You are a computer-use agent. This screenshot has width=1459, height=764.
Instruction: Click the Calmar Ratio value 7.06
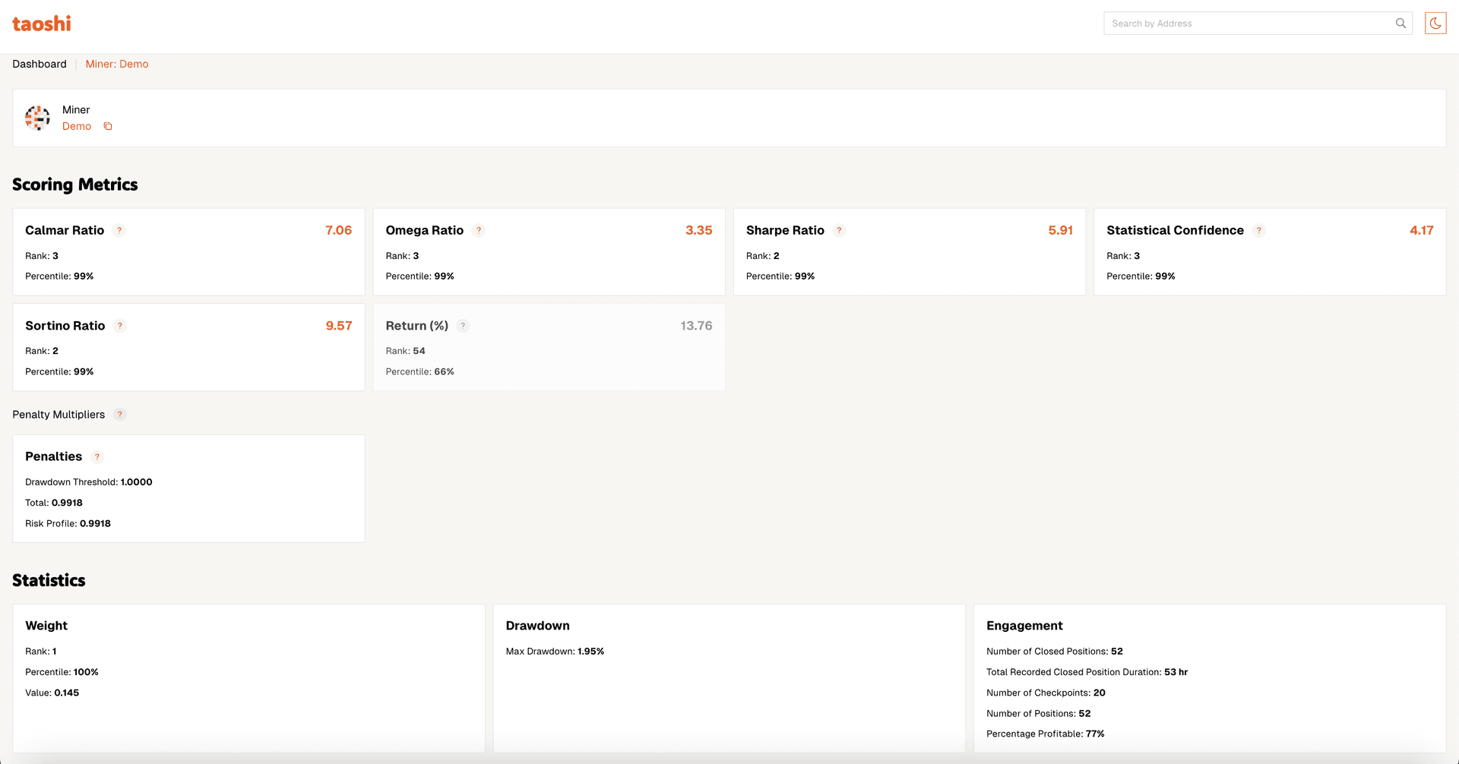pos(338,230)
